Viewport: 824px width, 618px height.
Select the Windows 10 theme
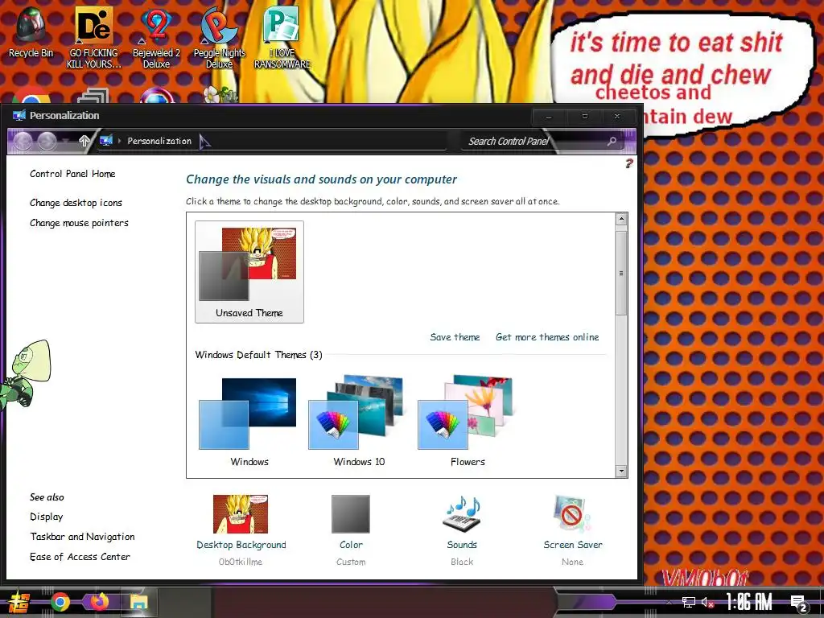point(359,422)
